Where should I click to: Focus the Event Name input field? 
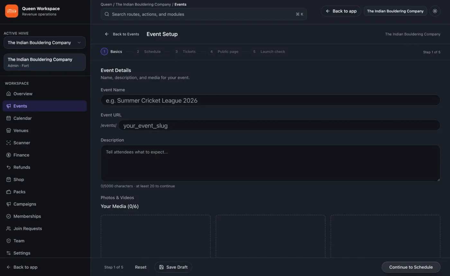click(270, 100)
